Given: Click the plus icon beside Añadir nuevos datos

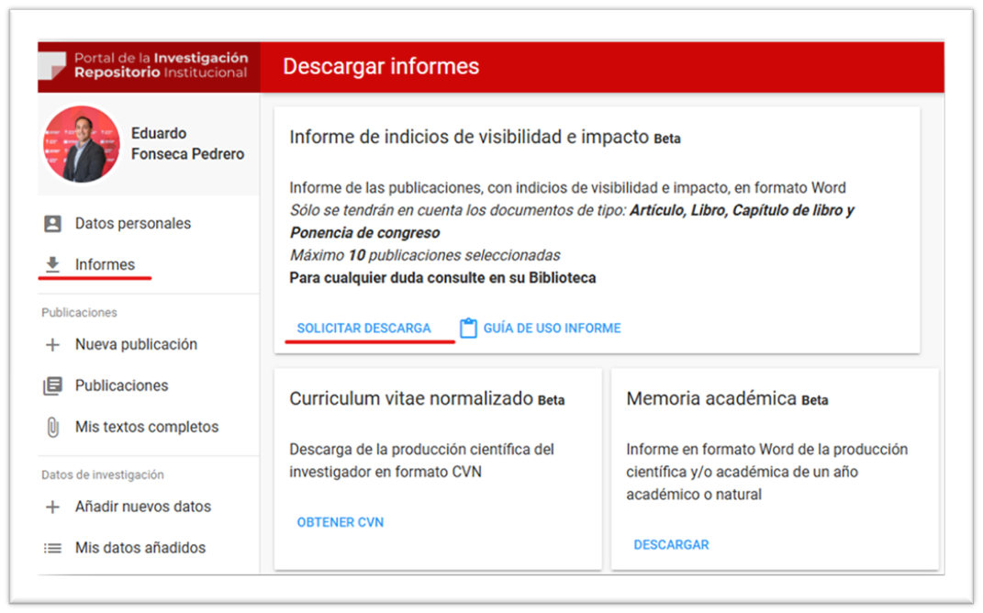Looking at the screenshot, I should point(53,507).
